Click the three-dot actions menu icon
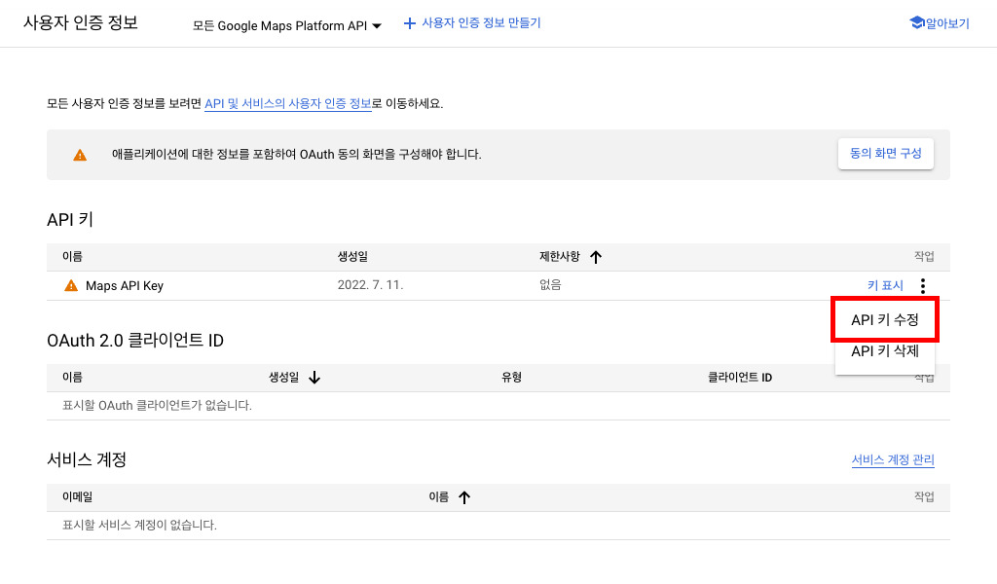The height and width of the screenshot is (584, 997). click(922, 286)
